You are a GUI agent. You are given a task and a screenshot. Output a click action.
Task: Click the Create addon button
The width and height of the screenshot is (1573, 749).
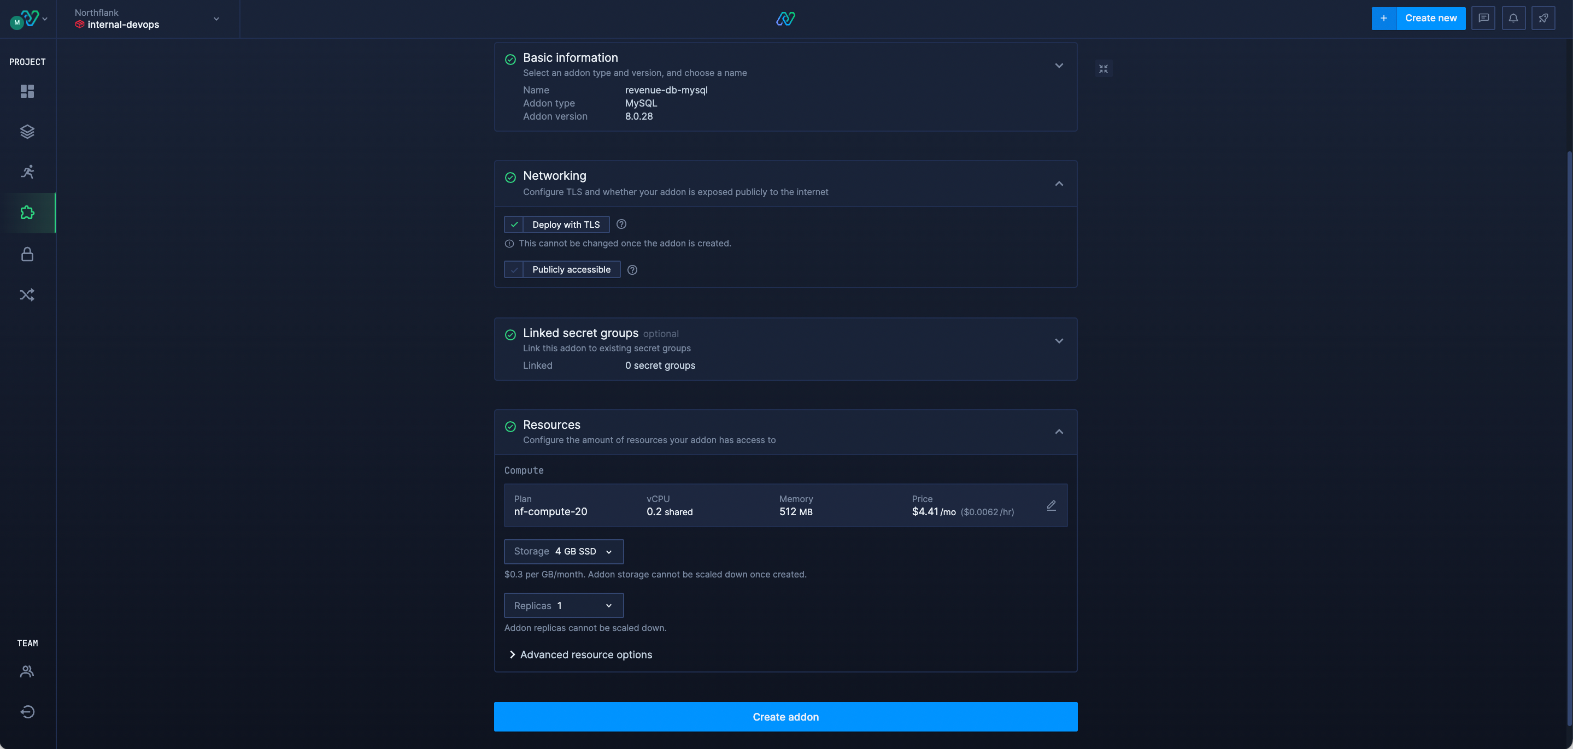click(x=785, y=717)
